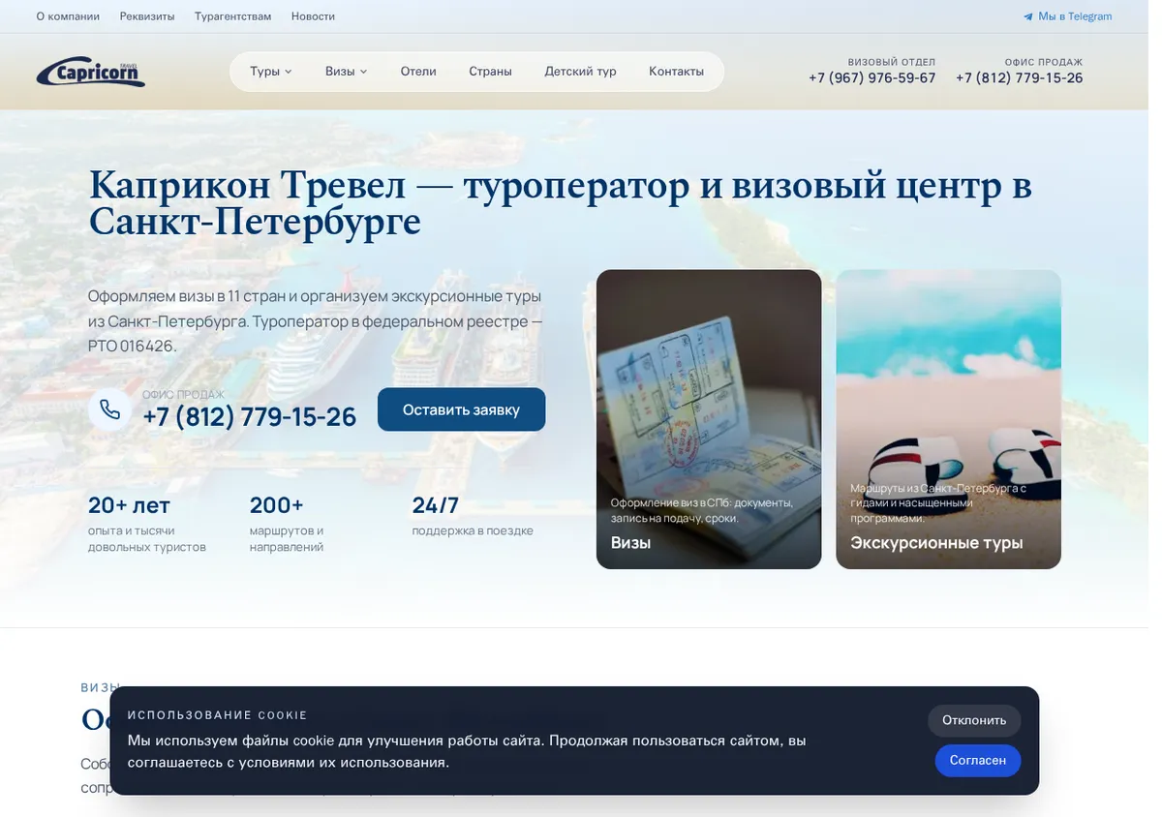Expand the Туры dropdown chevron
Screen dimensions: 1162x817
(x=289, y=72)
